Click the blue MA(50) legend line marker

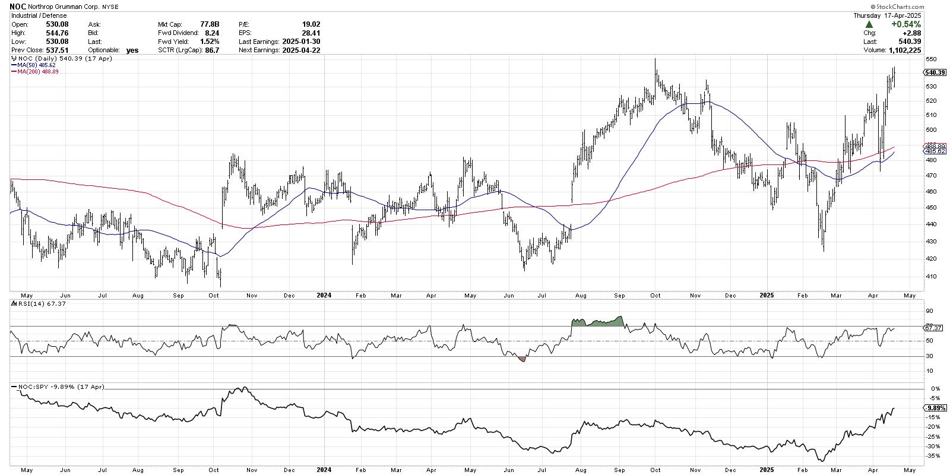coord(14,65)
